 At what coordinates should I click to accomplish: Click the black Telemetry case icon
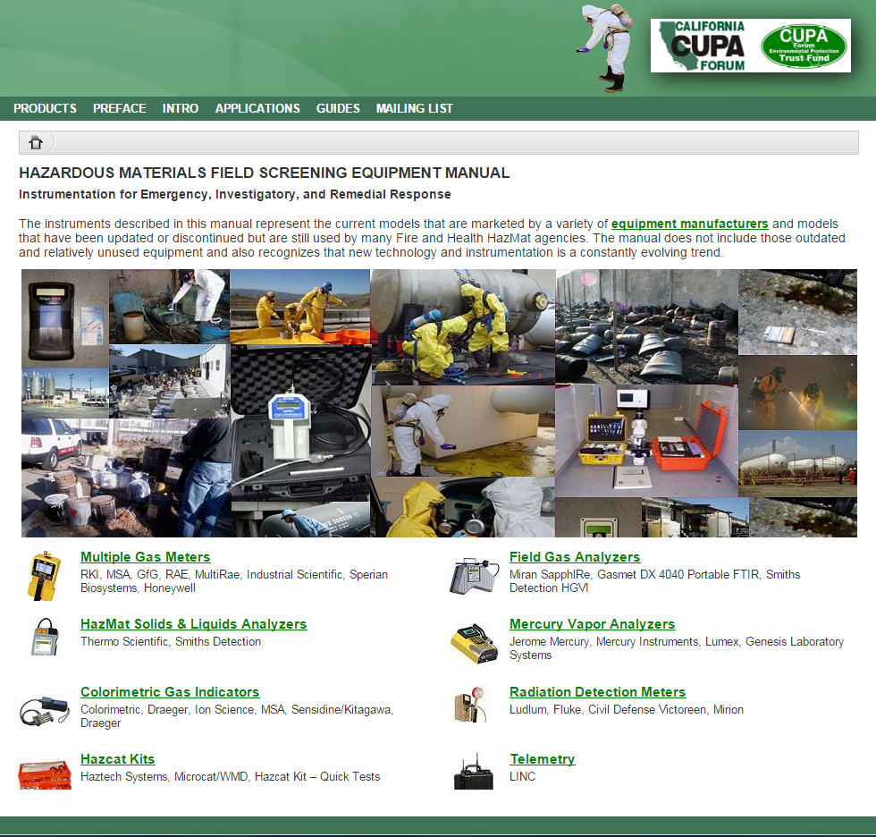(474, 772)
